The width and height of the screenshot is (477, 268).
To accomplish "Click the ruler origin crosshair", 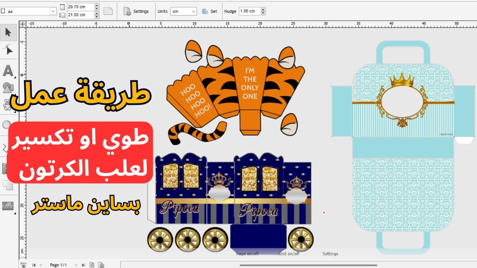I will 23,24.
